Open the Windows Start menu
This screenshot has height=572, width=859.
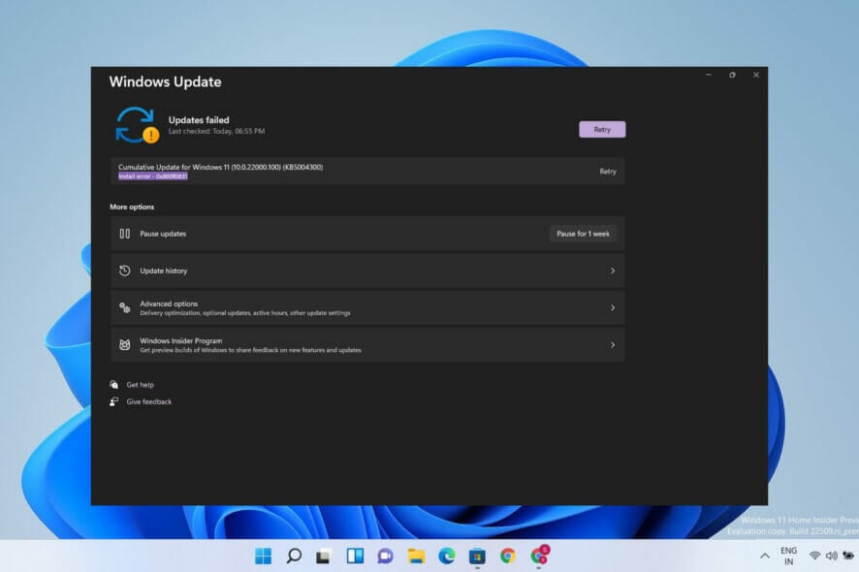coord(263,556)
